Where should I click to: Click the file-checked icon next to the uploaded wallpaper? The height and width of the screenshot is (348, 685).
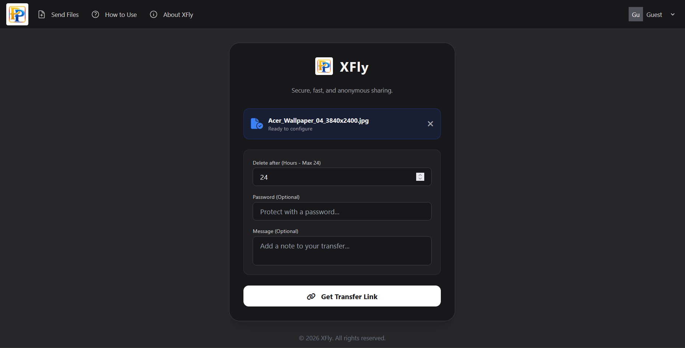click(x=257, y=123)
